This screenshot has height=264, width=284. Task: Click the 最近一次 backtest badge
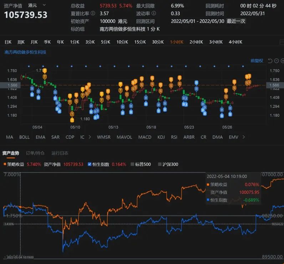pyautogui.click(x=236, y=21)
